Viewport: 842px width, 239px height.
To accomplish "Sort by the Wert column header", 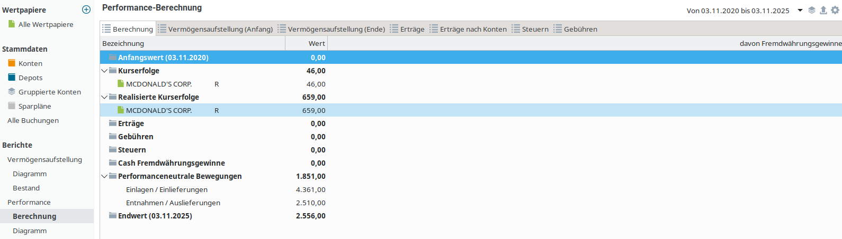I will pos(306,43).
